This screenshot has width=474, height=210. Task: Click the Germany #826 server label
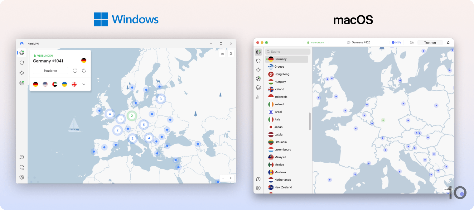pyautogui.click(x=361, y=42)
